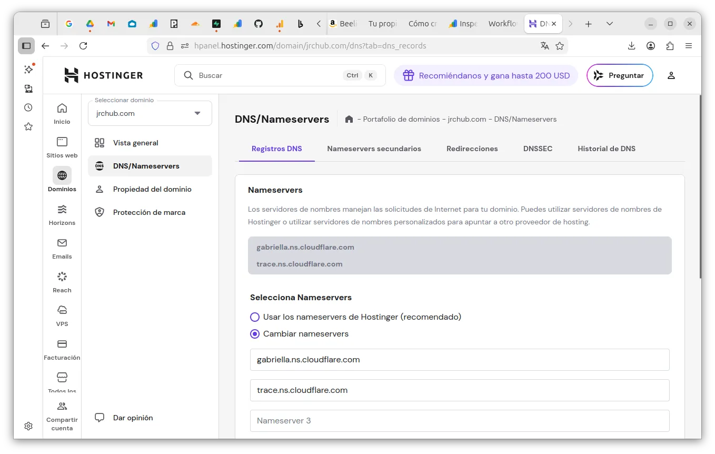The height and width of the screenshot is (454, 715).
Task: Select Usar los nameservers de Hostinger option
Action: [x=255, y=317]
